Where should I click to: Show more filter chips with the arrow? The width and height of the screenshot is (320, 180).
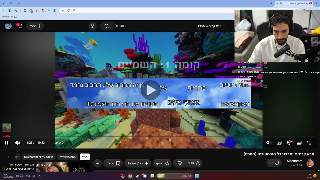pos(8,157)
